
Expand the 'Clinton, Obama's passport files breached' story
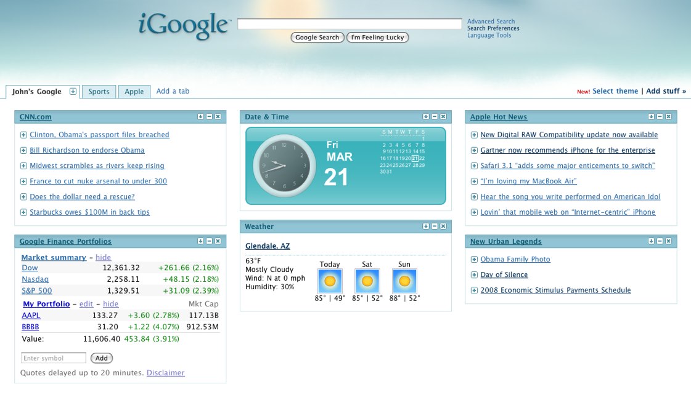pos(23,135)
